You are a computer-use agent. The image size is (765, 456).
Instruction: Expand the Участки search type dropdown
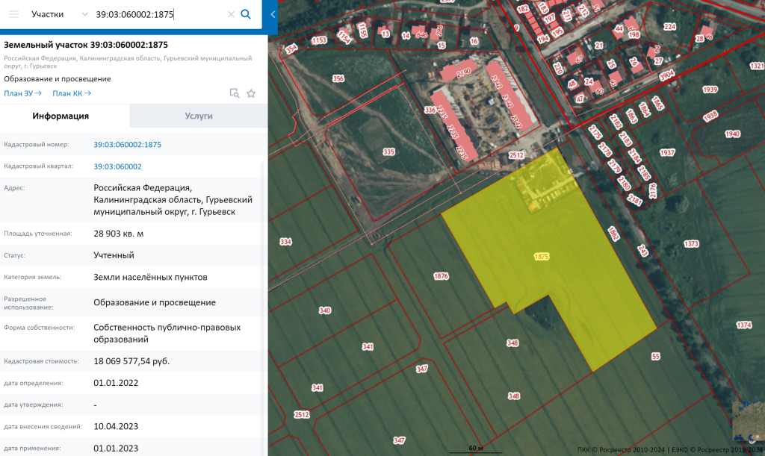pyautogui.click(x=84, y=14)
